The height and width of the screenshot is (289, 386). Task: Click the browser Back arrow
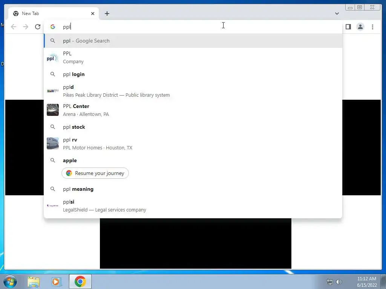pyautogui.click(x=14, y=27)
